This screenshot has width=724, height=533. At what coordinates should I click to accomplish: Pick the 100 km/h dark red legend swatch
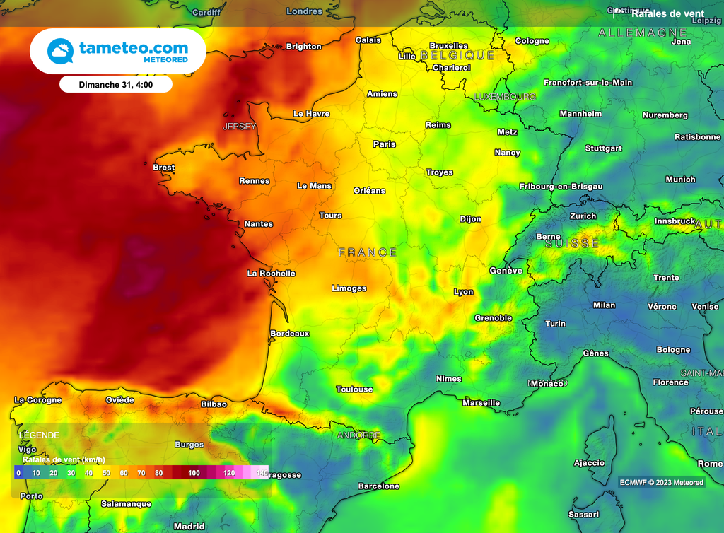click(x=194, y=472)
